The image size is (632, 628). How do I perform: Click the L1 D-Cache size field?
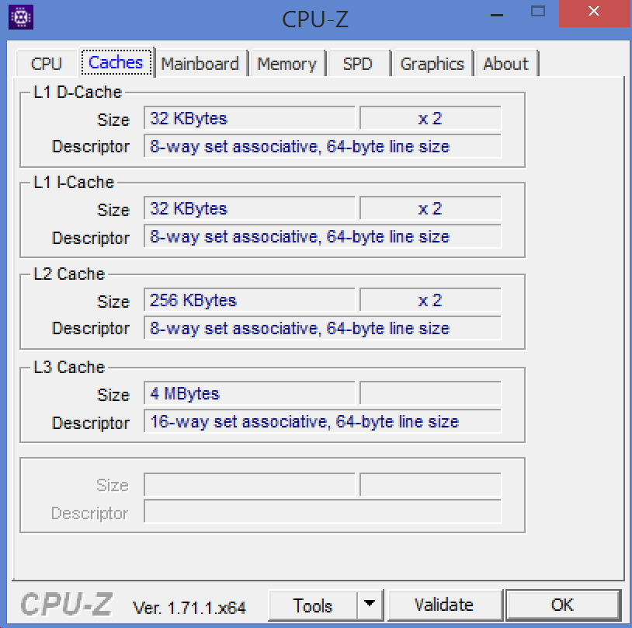249,119
